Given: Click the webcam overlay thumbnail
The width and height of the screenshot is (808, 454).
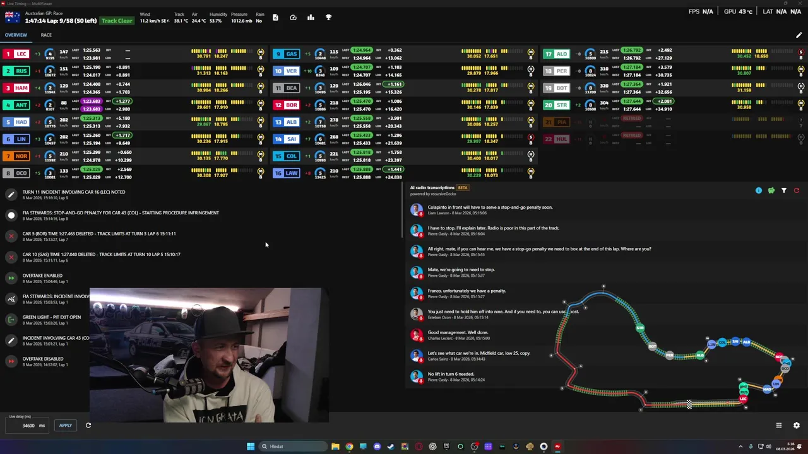Looking at the screenshot, I should [208, 355].
